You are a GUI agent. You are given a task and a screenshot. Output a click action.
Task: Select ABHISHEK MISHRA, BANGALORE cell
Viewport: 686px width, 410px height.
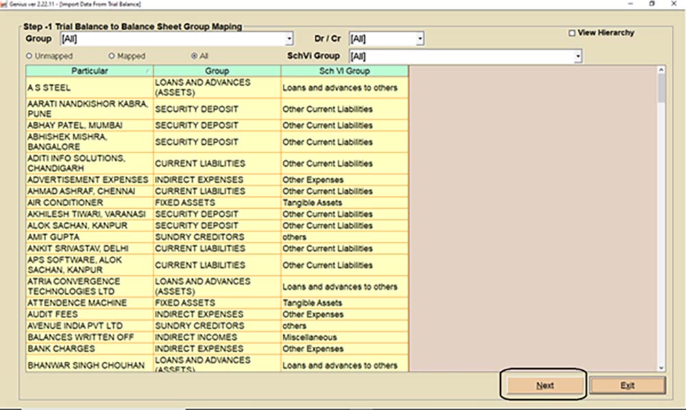pos(90,141)
